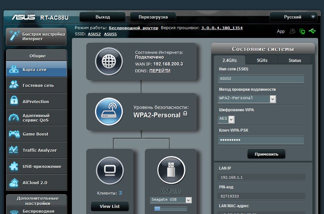Viewport: 324px width, 214px height.
Task: Click the USB 3.0 flash drive icon
Action: tap(171, 170)
